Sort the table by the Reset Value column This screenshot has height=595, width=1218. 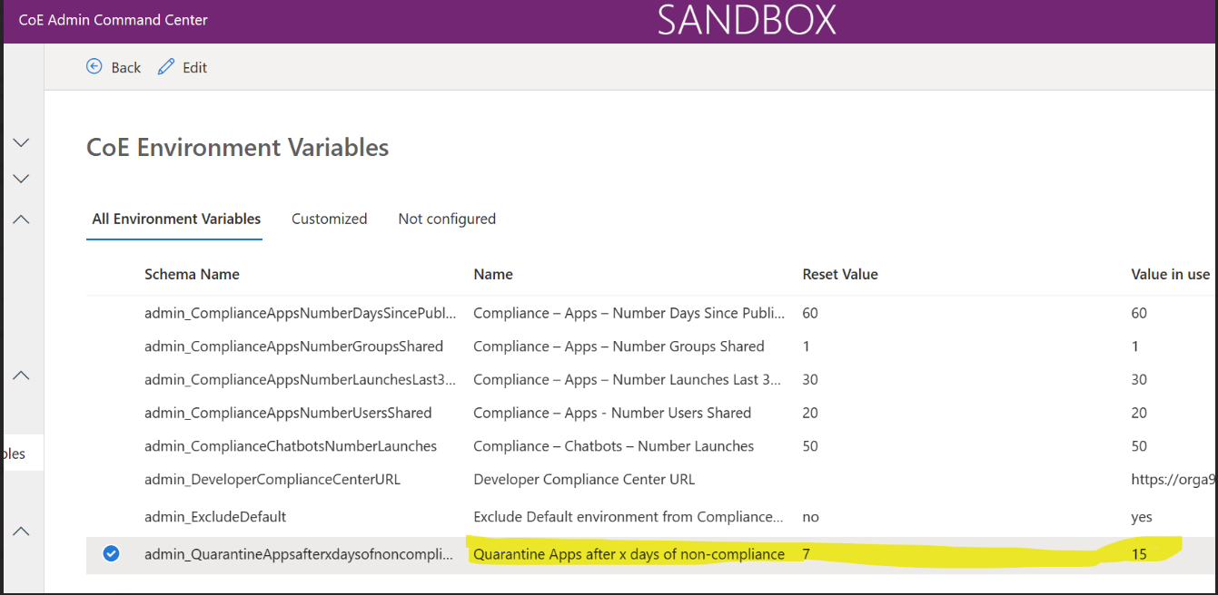839,273
